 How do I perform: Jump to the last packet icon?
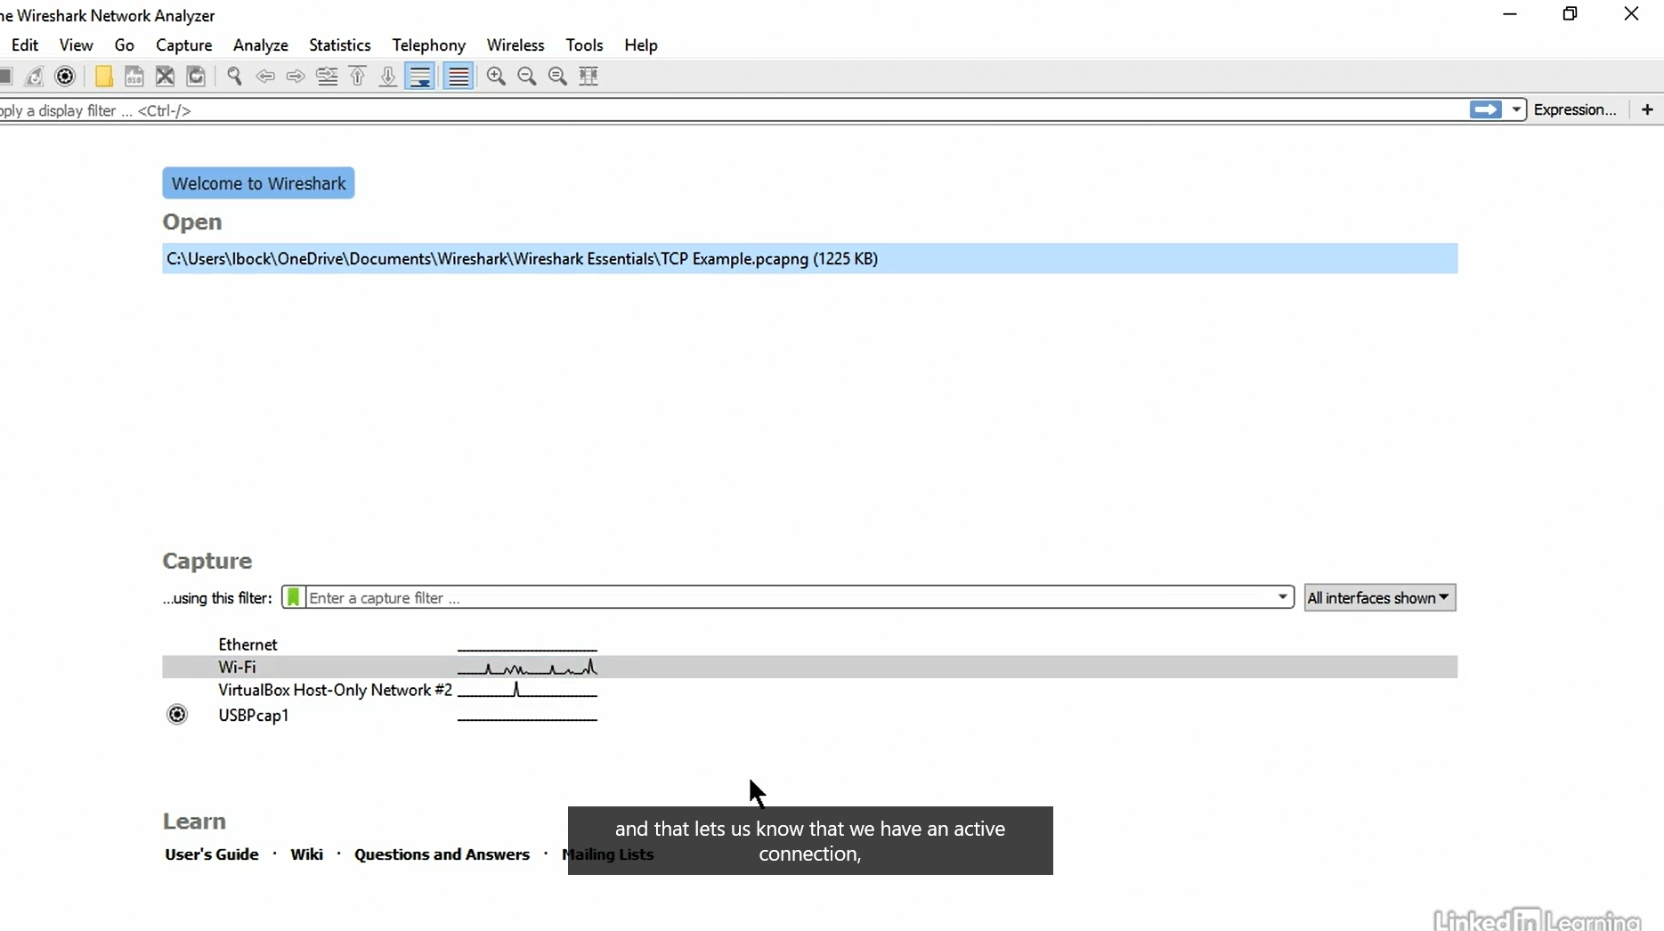pos(388,77)
